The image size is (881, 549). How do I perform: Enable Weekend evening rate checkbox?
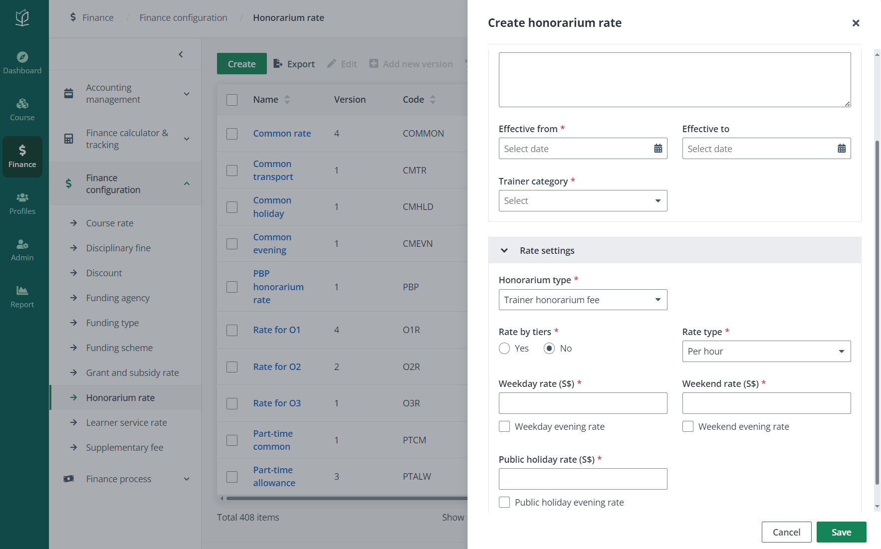(688, 426)
